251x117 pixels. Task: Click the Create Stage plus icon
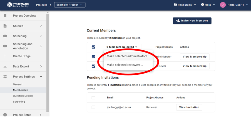tap(5, 56)
